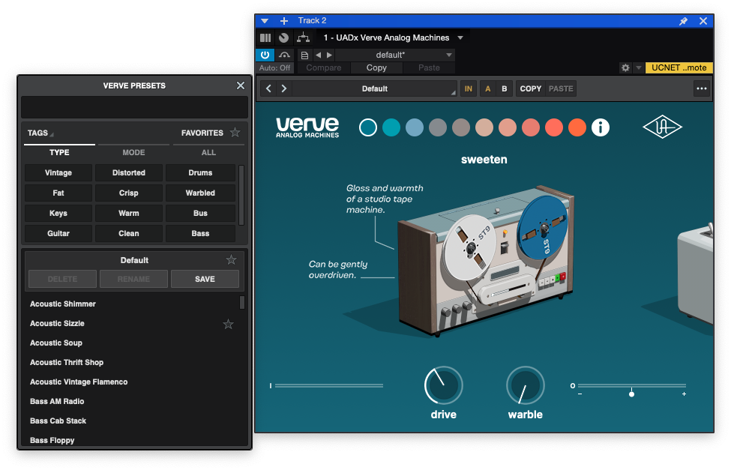Switch to the MODE tag tab
731x470 pixels.
pos(133,152)
